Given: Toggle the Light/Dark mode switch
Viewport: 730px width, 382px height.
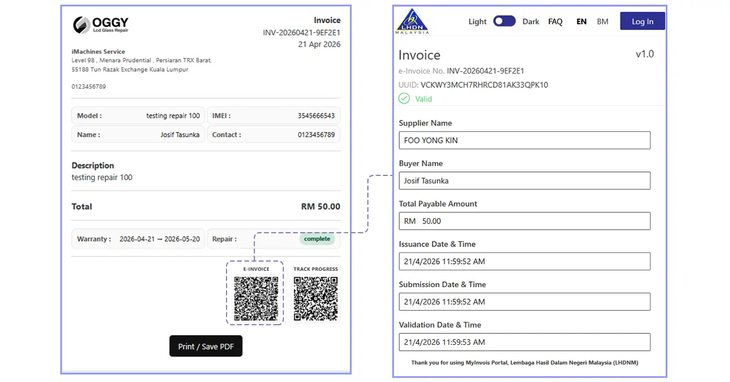Looking at the screenshot, I should tap(504, 21).
